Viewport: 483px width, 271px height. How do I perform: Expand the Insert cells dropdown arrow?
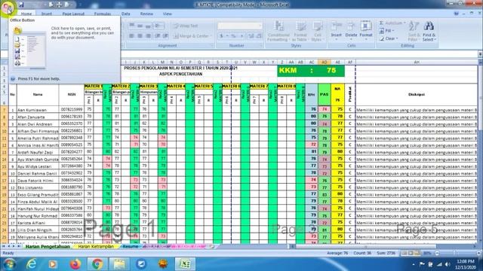pos(337,40)
